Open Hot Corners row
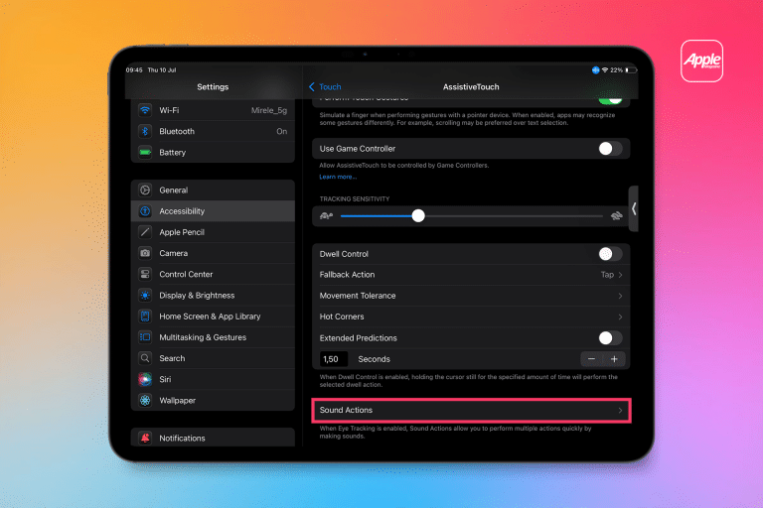The height and width of the screenshot is (508, 763). tap(471, 317)
